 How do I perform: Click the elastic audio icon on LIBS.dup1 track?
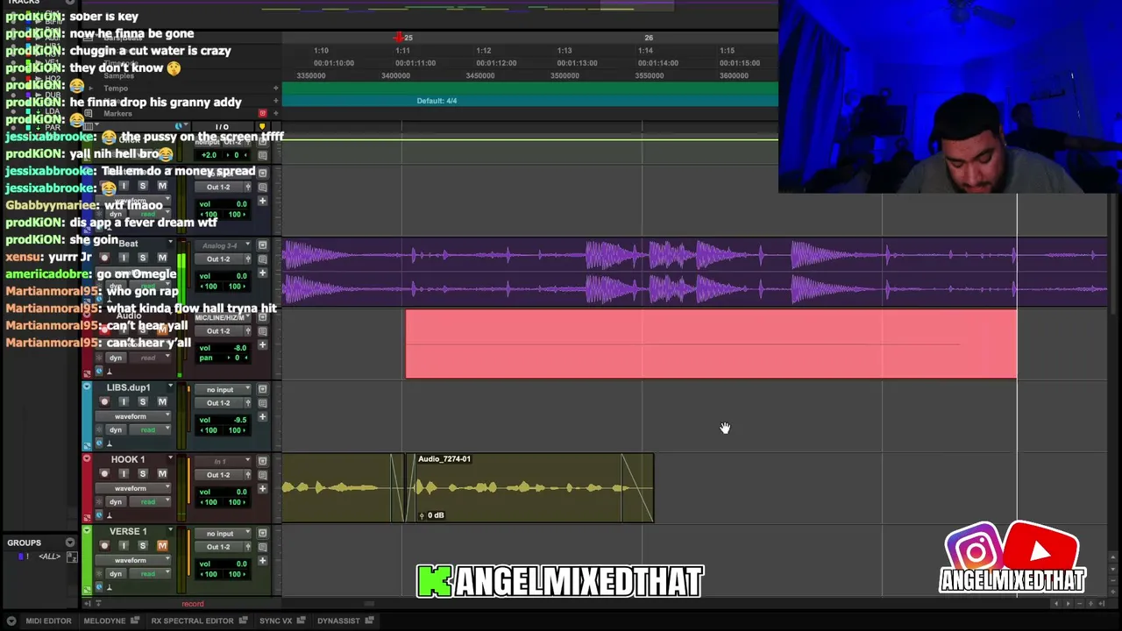109,443
